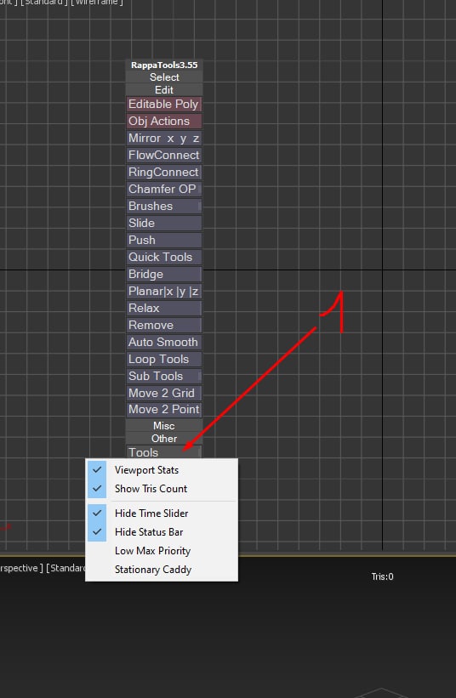Click Move 2 Point button
456x698 pixels.
coord(164,410)
